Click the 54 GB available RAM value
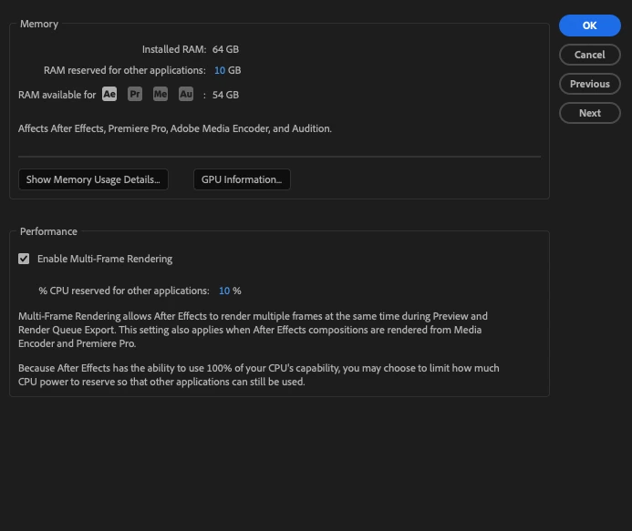The height and width of the screenshot is (531, 632). pos(226,95)
